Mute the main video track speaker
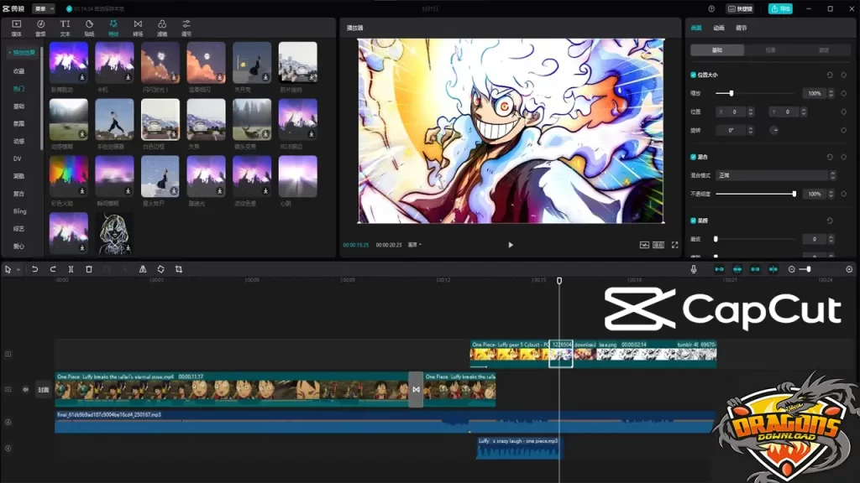The height and width of the screenshot is (483, 860). pos(25,389)
